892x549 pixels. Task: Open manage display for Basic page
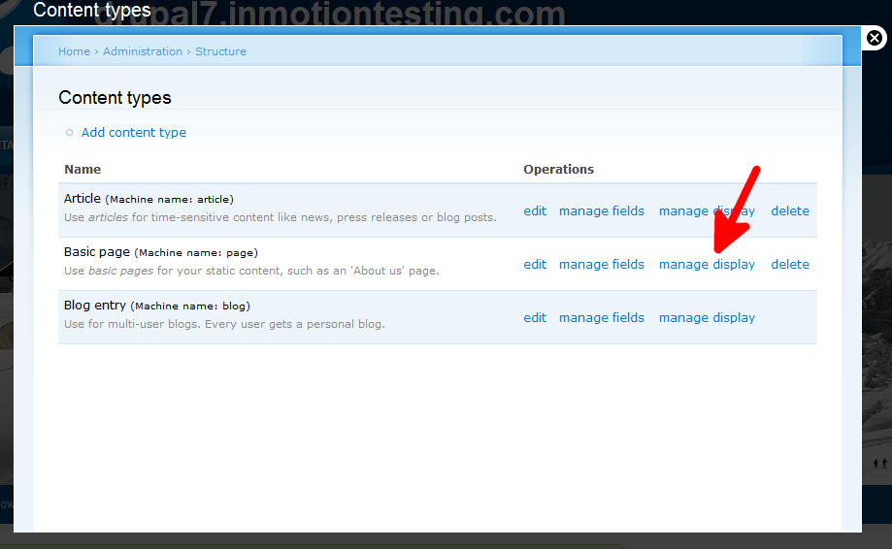point(707,264)
